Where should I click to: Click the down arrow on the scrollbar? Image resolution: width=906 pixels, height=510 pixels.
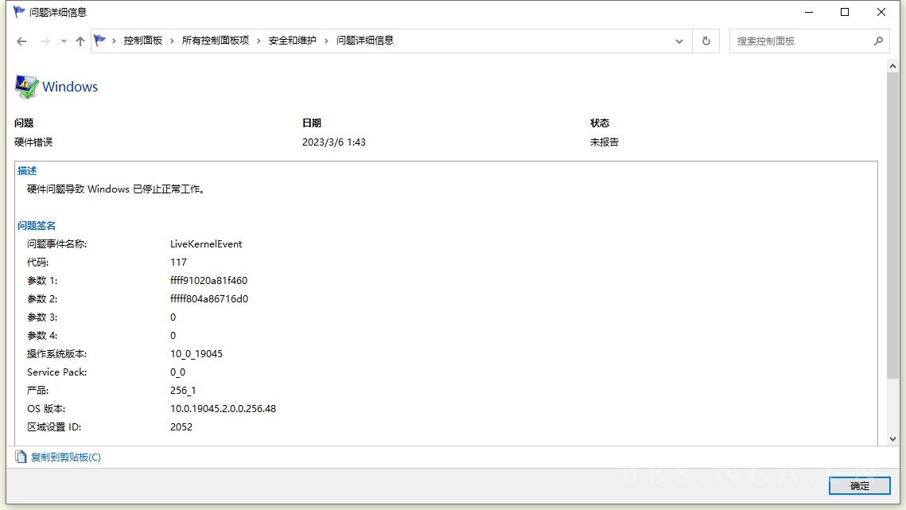point(894,437)
